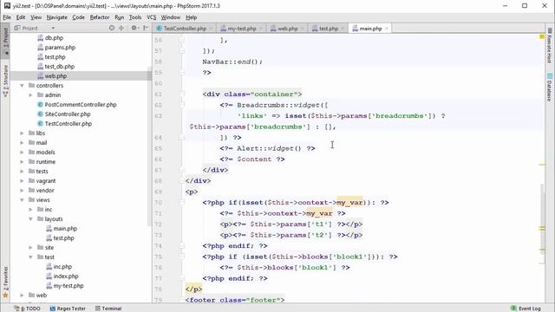Click the Project tree scrollbar
Viewport: 555px width, 312px height.
150,146
